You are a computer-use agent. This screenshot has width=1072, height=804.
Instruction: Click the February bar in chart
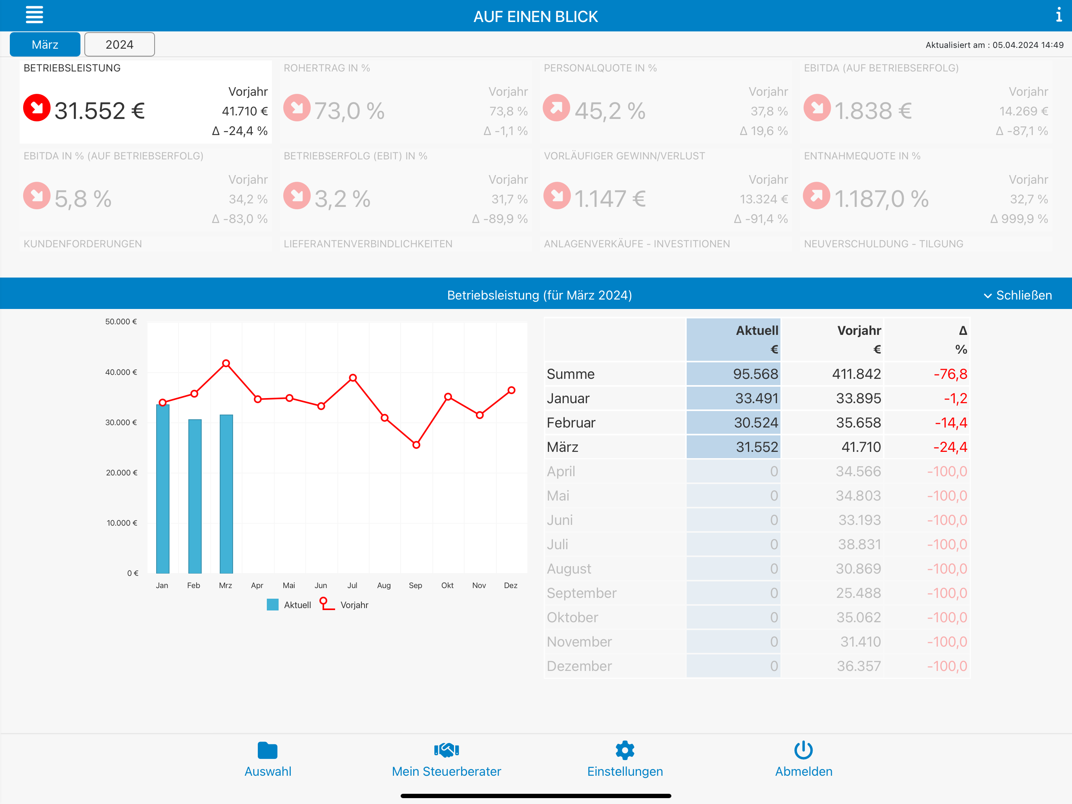pos(195,497)
